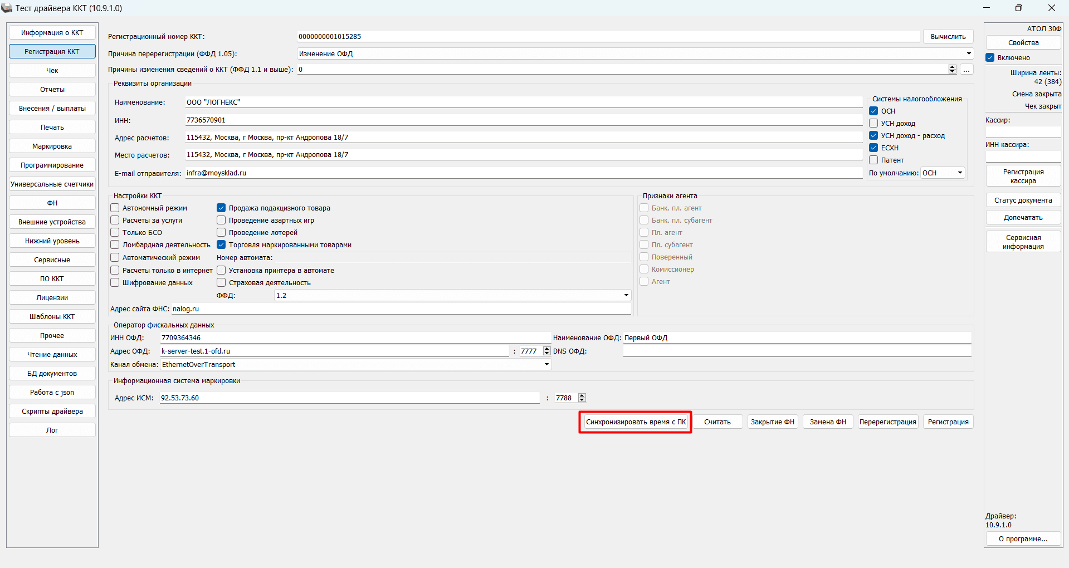
Task: Open the Канал обмена dropdown
Action: click(x=546, y=364)
